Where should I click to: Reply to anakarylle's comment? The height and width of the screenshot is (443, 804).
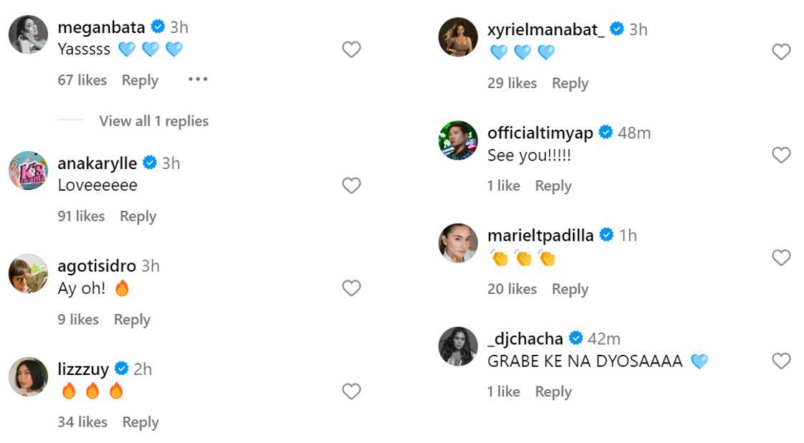pyautogui.click(x=138, y=216)
